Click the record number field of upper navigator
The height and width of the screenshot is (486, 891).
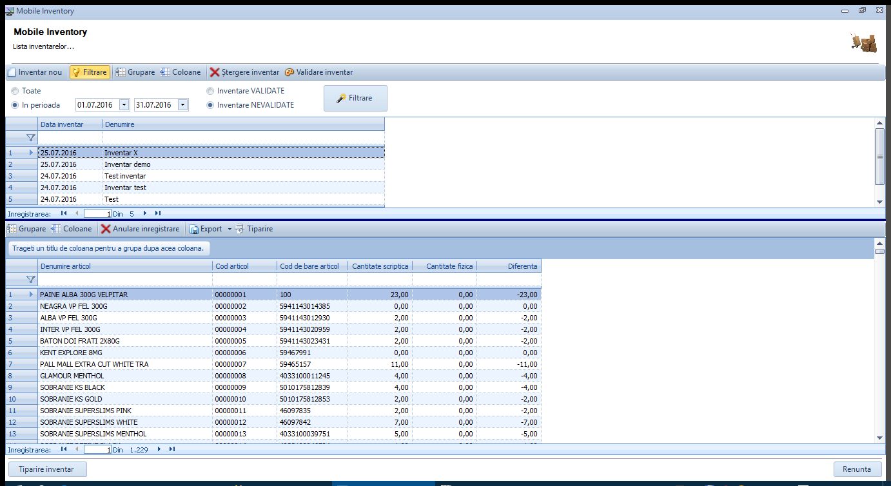[98, 213]
